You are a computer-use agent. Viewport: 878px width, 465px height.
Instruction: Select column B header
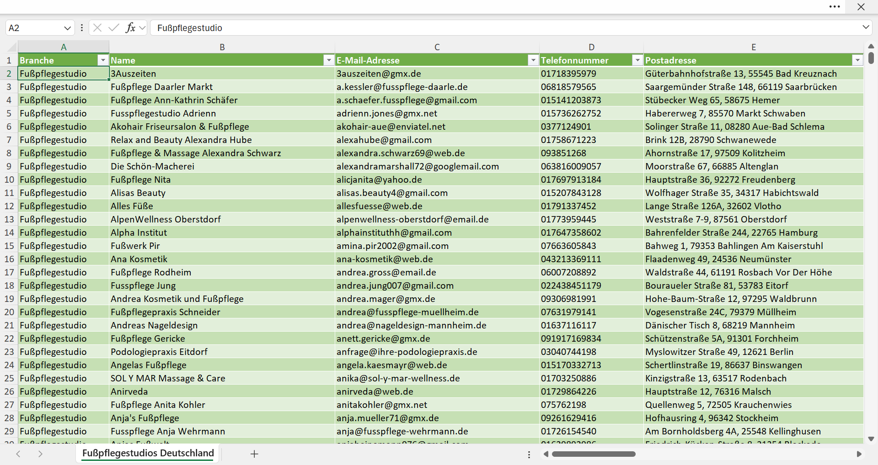222,47
